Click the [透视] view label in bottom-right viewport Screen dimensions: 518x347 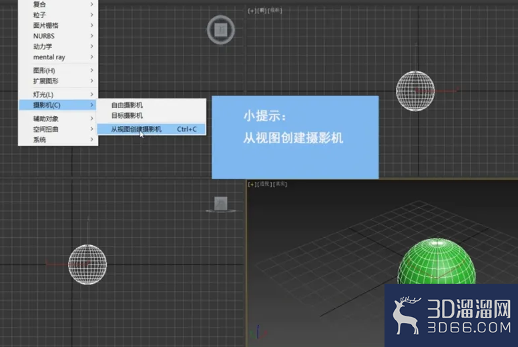coord(264,184)
